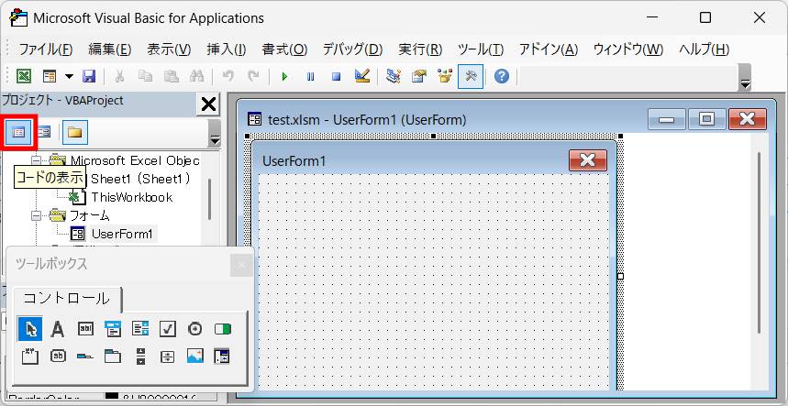This screenshot has width=788, height=406.
Task: Select Sheet1 (Sheet1) in project tree
Action: 141,179
